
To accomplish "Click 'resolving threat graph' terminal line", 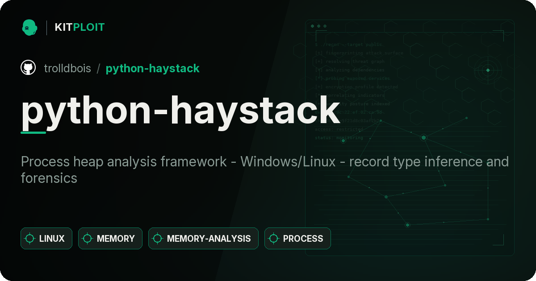I will (349, 62).
